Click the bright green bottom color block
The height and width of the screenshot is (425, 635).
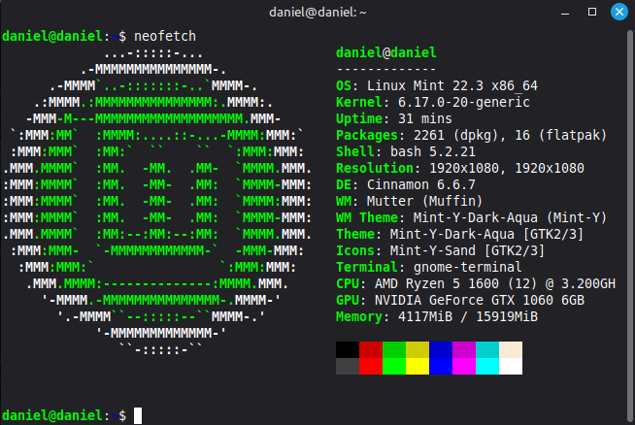(394, 367)
